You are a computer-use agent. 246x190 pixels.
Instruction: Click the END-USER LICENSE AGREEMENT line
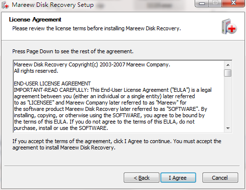pyautogui.click(x=52, y=84)
